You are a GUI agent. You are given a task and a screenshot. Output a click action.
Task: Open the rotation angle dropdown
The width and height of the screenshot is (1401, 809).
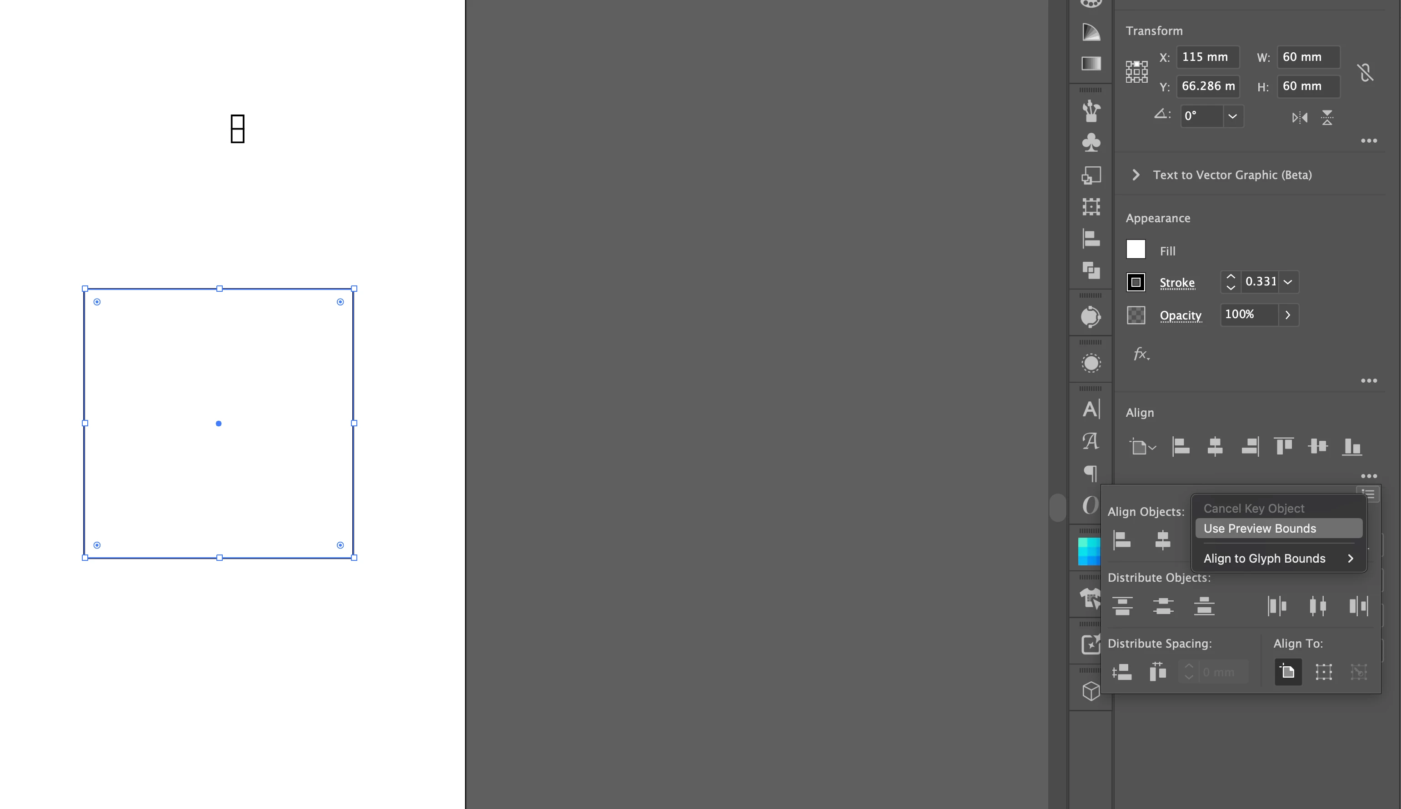coord(1232,116)
